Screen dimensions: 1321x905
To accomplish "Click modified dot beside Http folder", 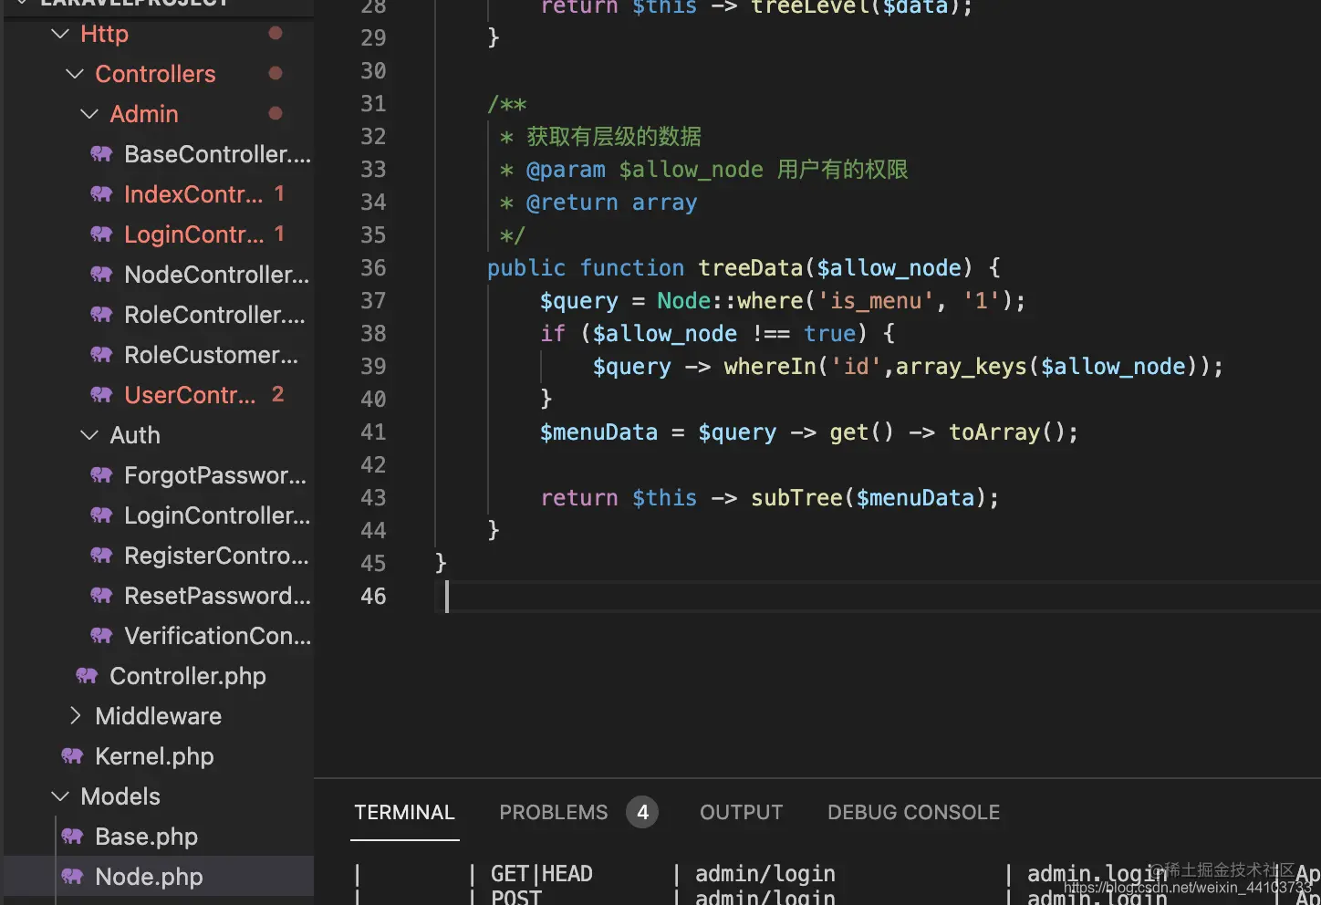I will (276, 33).
